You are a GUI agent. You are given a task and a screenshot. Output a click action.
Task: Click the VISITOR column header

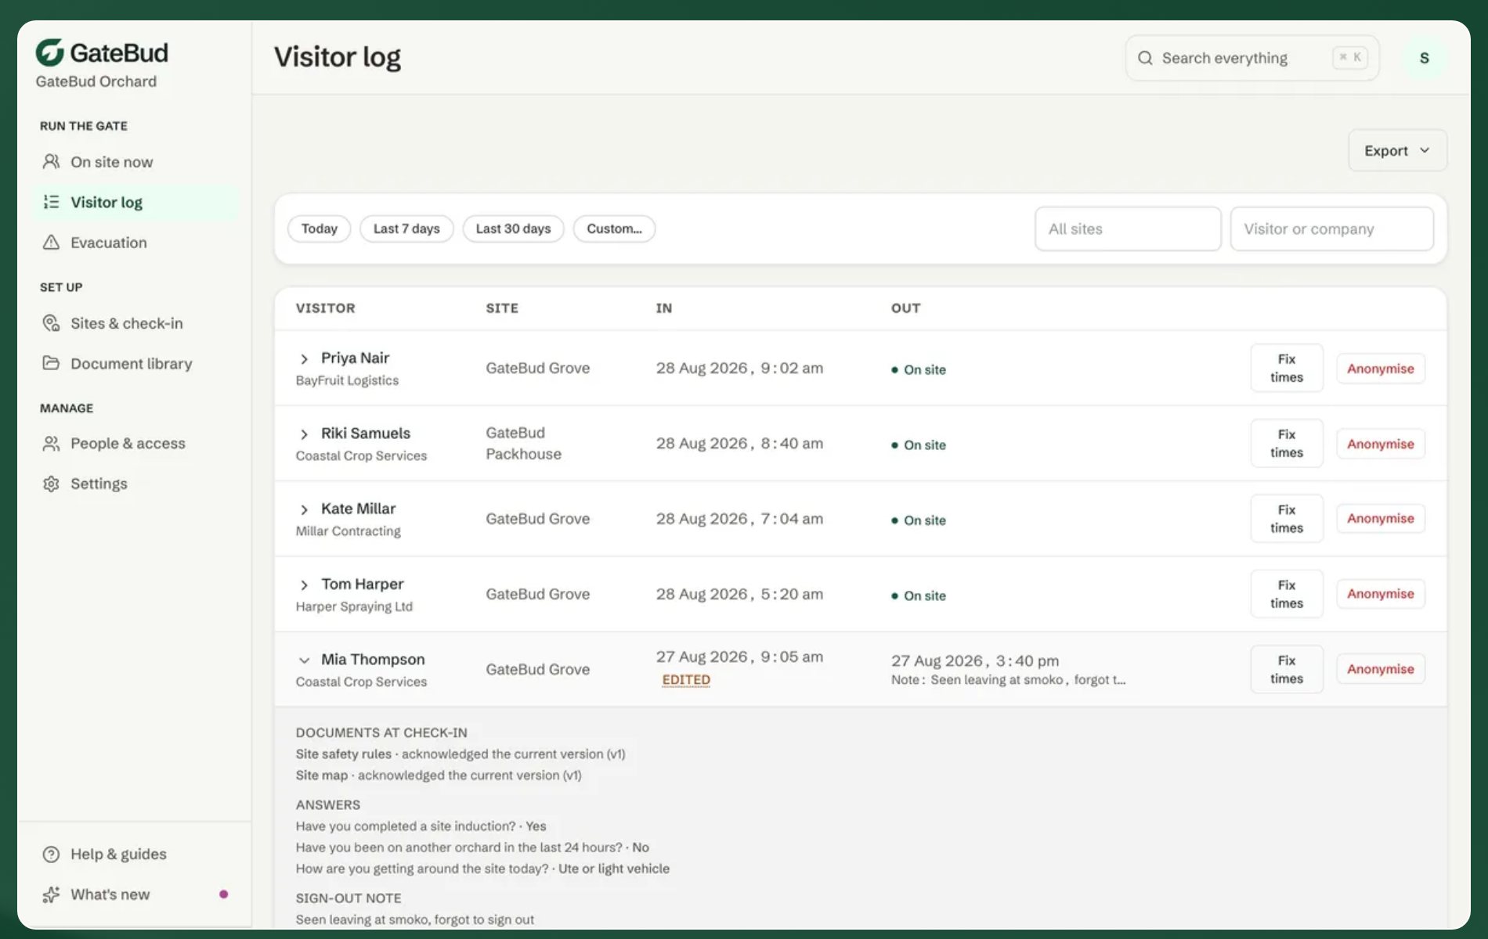(x=325, y=308)
